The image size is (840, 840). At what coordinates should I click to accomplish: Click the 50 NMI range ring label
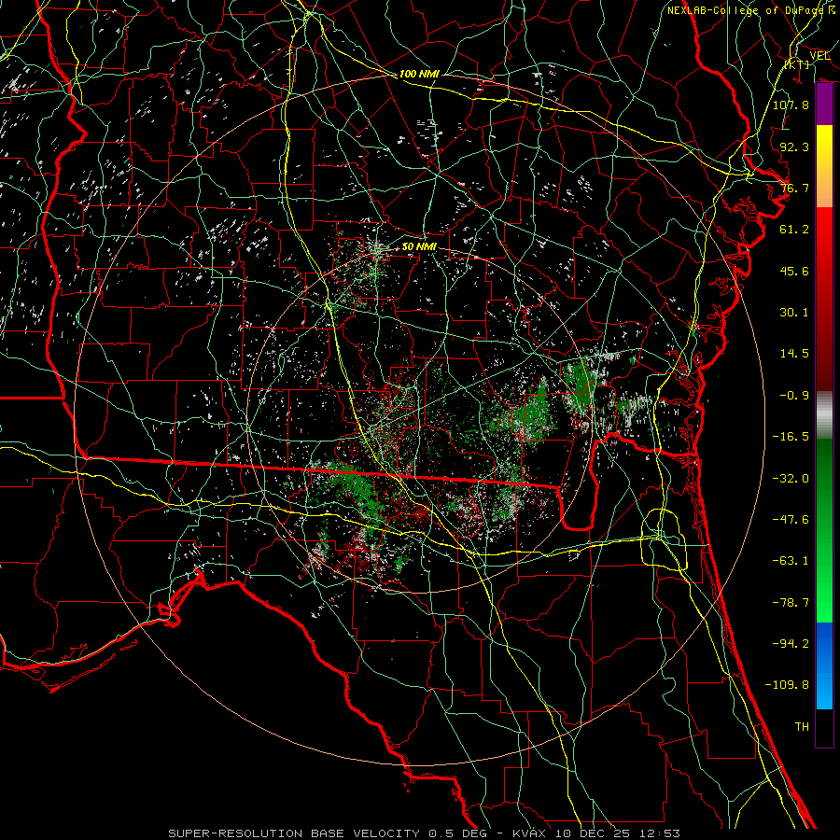[x=419, y=247]
